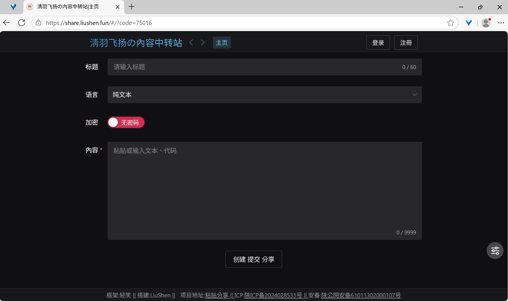
Task: Select the 主页 navigation tab
Action: (x=221, y=43)
